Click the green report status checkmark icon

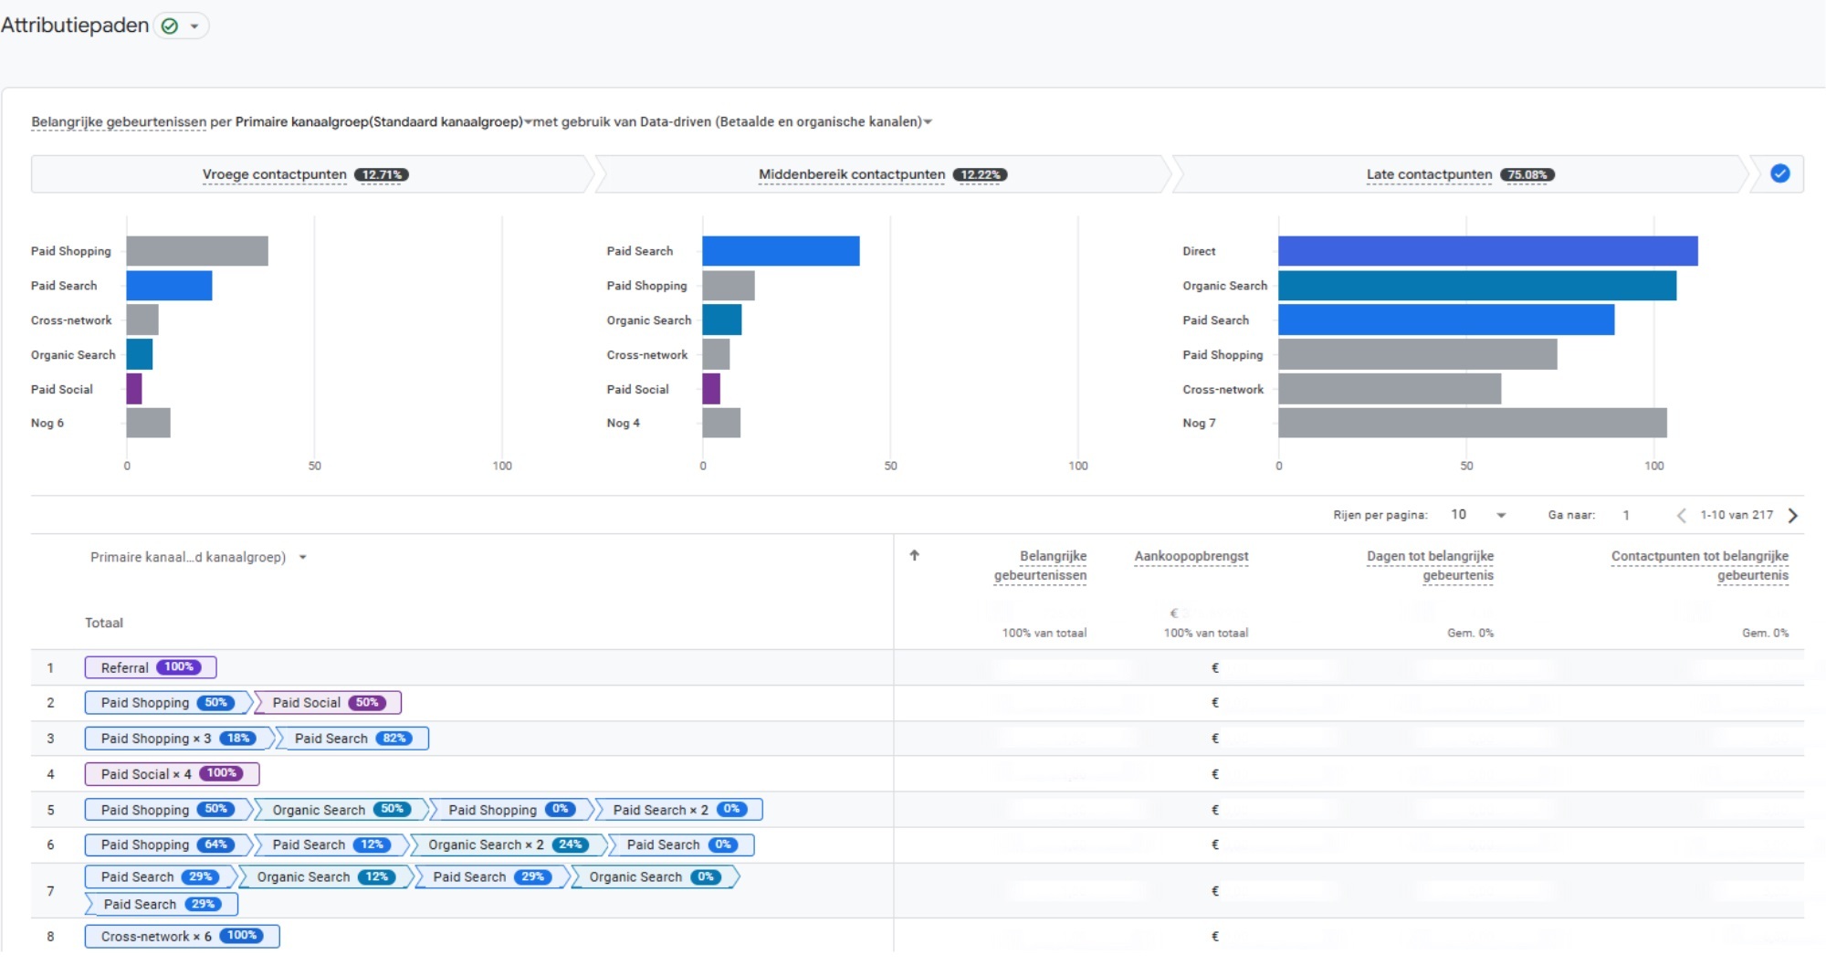169,26
